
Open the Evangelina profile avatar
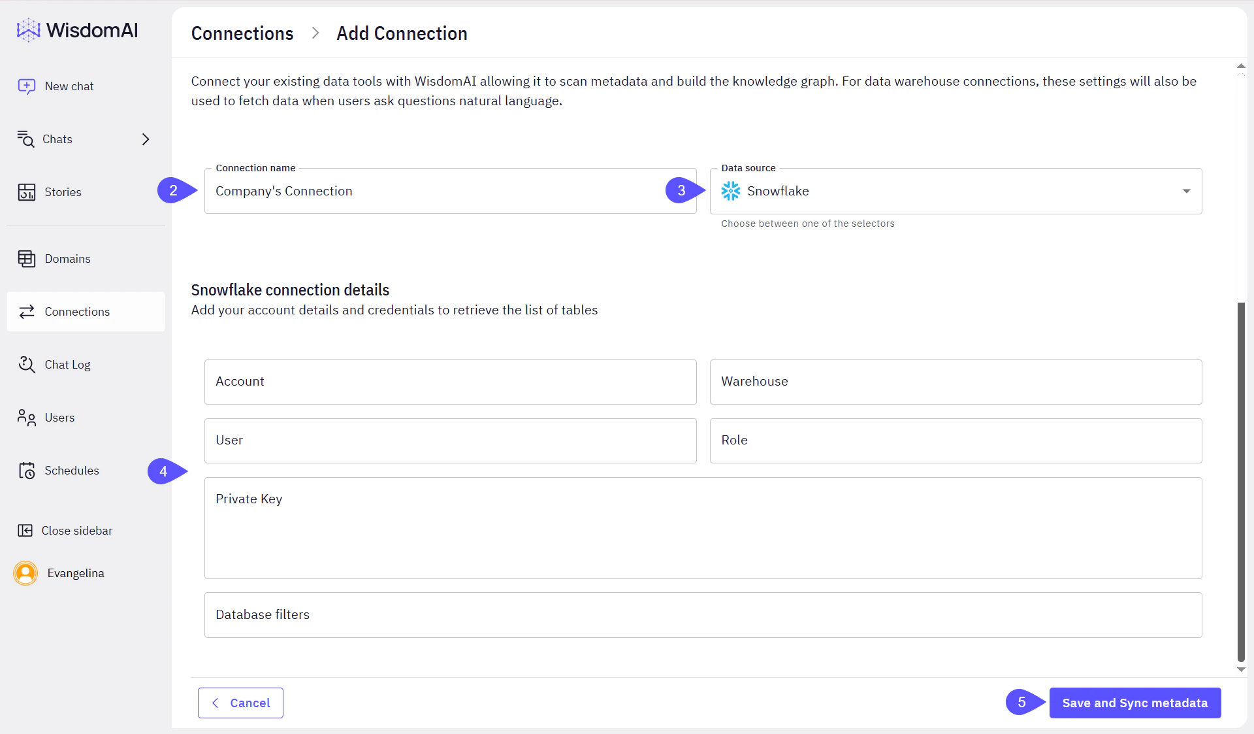pos(25,573)
